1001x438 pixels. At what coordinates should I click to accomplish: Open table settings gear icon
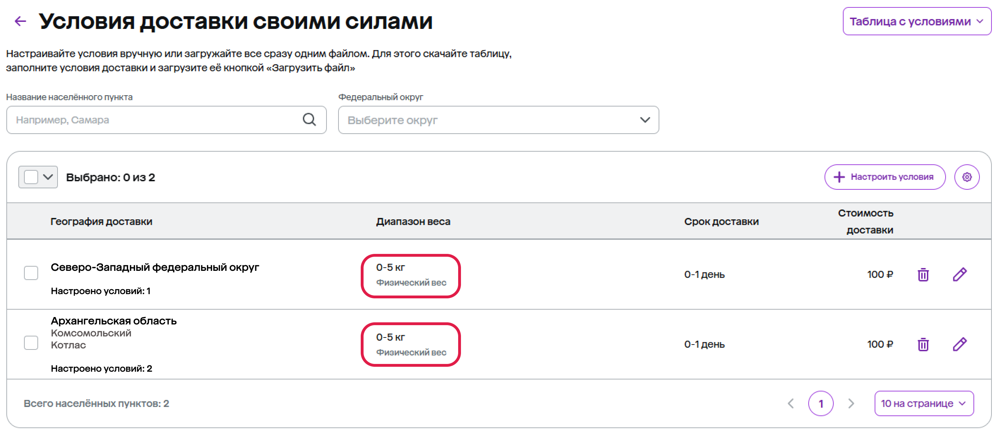(x=967, y=177)
